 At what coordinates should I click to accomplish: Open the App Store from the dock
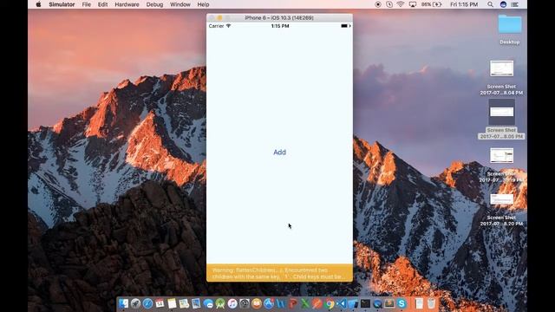coord(269,303)
